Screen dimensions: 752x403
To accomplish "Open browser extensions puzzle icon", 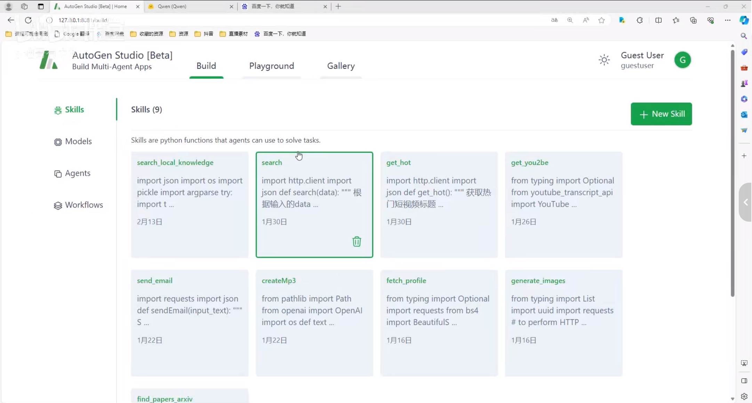I will point(640,20).
